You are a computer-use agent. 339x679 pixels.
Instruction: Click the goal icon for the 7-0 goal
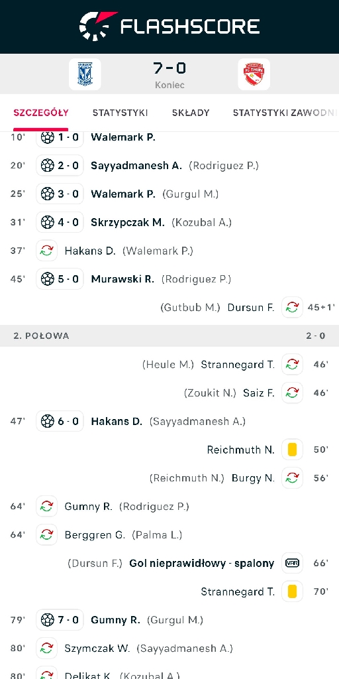click(48, 620)
